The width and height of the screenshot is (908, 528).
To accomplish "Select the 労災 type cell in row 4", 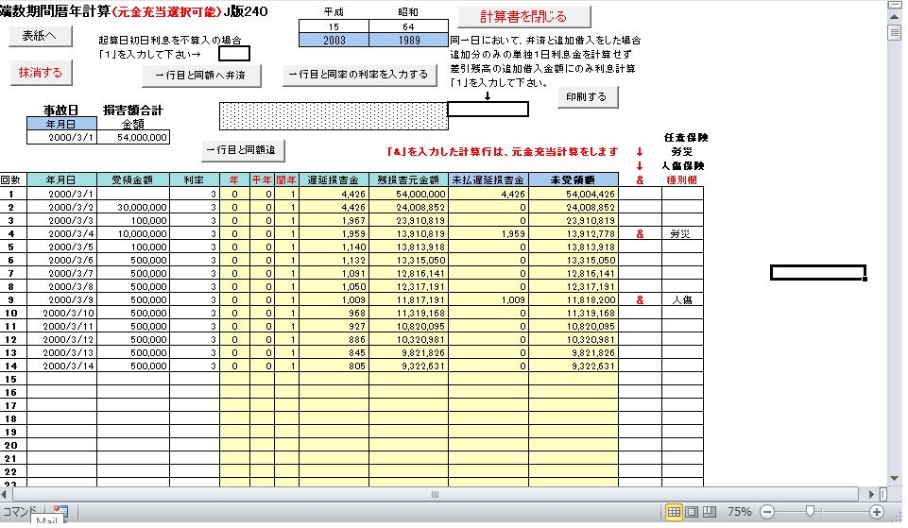I will 682,234.
